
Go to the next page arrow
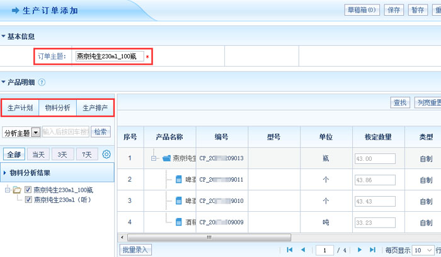pos(360,249)
